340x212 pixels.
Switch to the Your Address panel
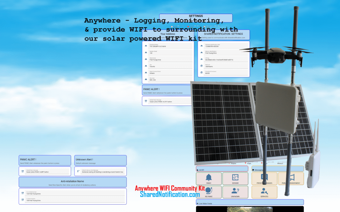tap(167, 34)
